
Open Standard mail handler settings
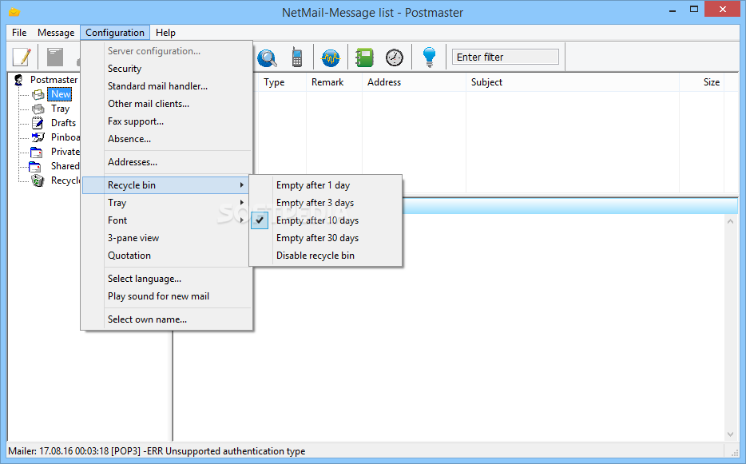(166, 86)
